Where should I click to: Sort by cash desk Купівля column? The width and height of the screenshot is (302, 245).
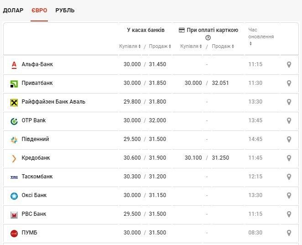pos(130,46)
